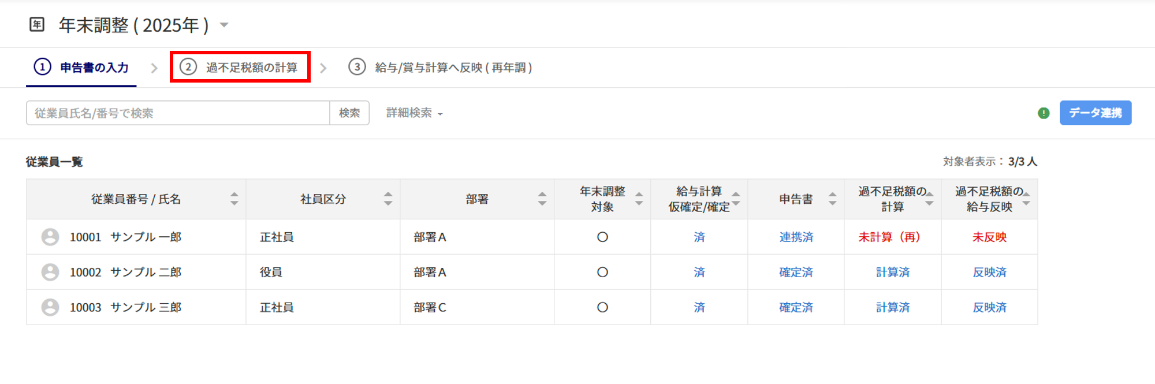The width and height of the screenshot is (1155, 384).
Task: Open 給与/賞与計算へ反映 (再年調) step tab
Action: [x=440, y=68]
